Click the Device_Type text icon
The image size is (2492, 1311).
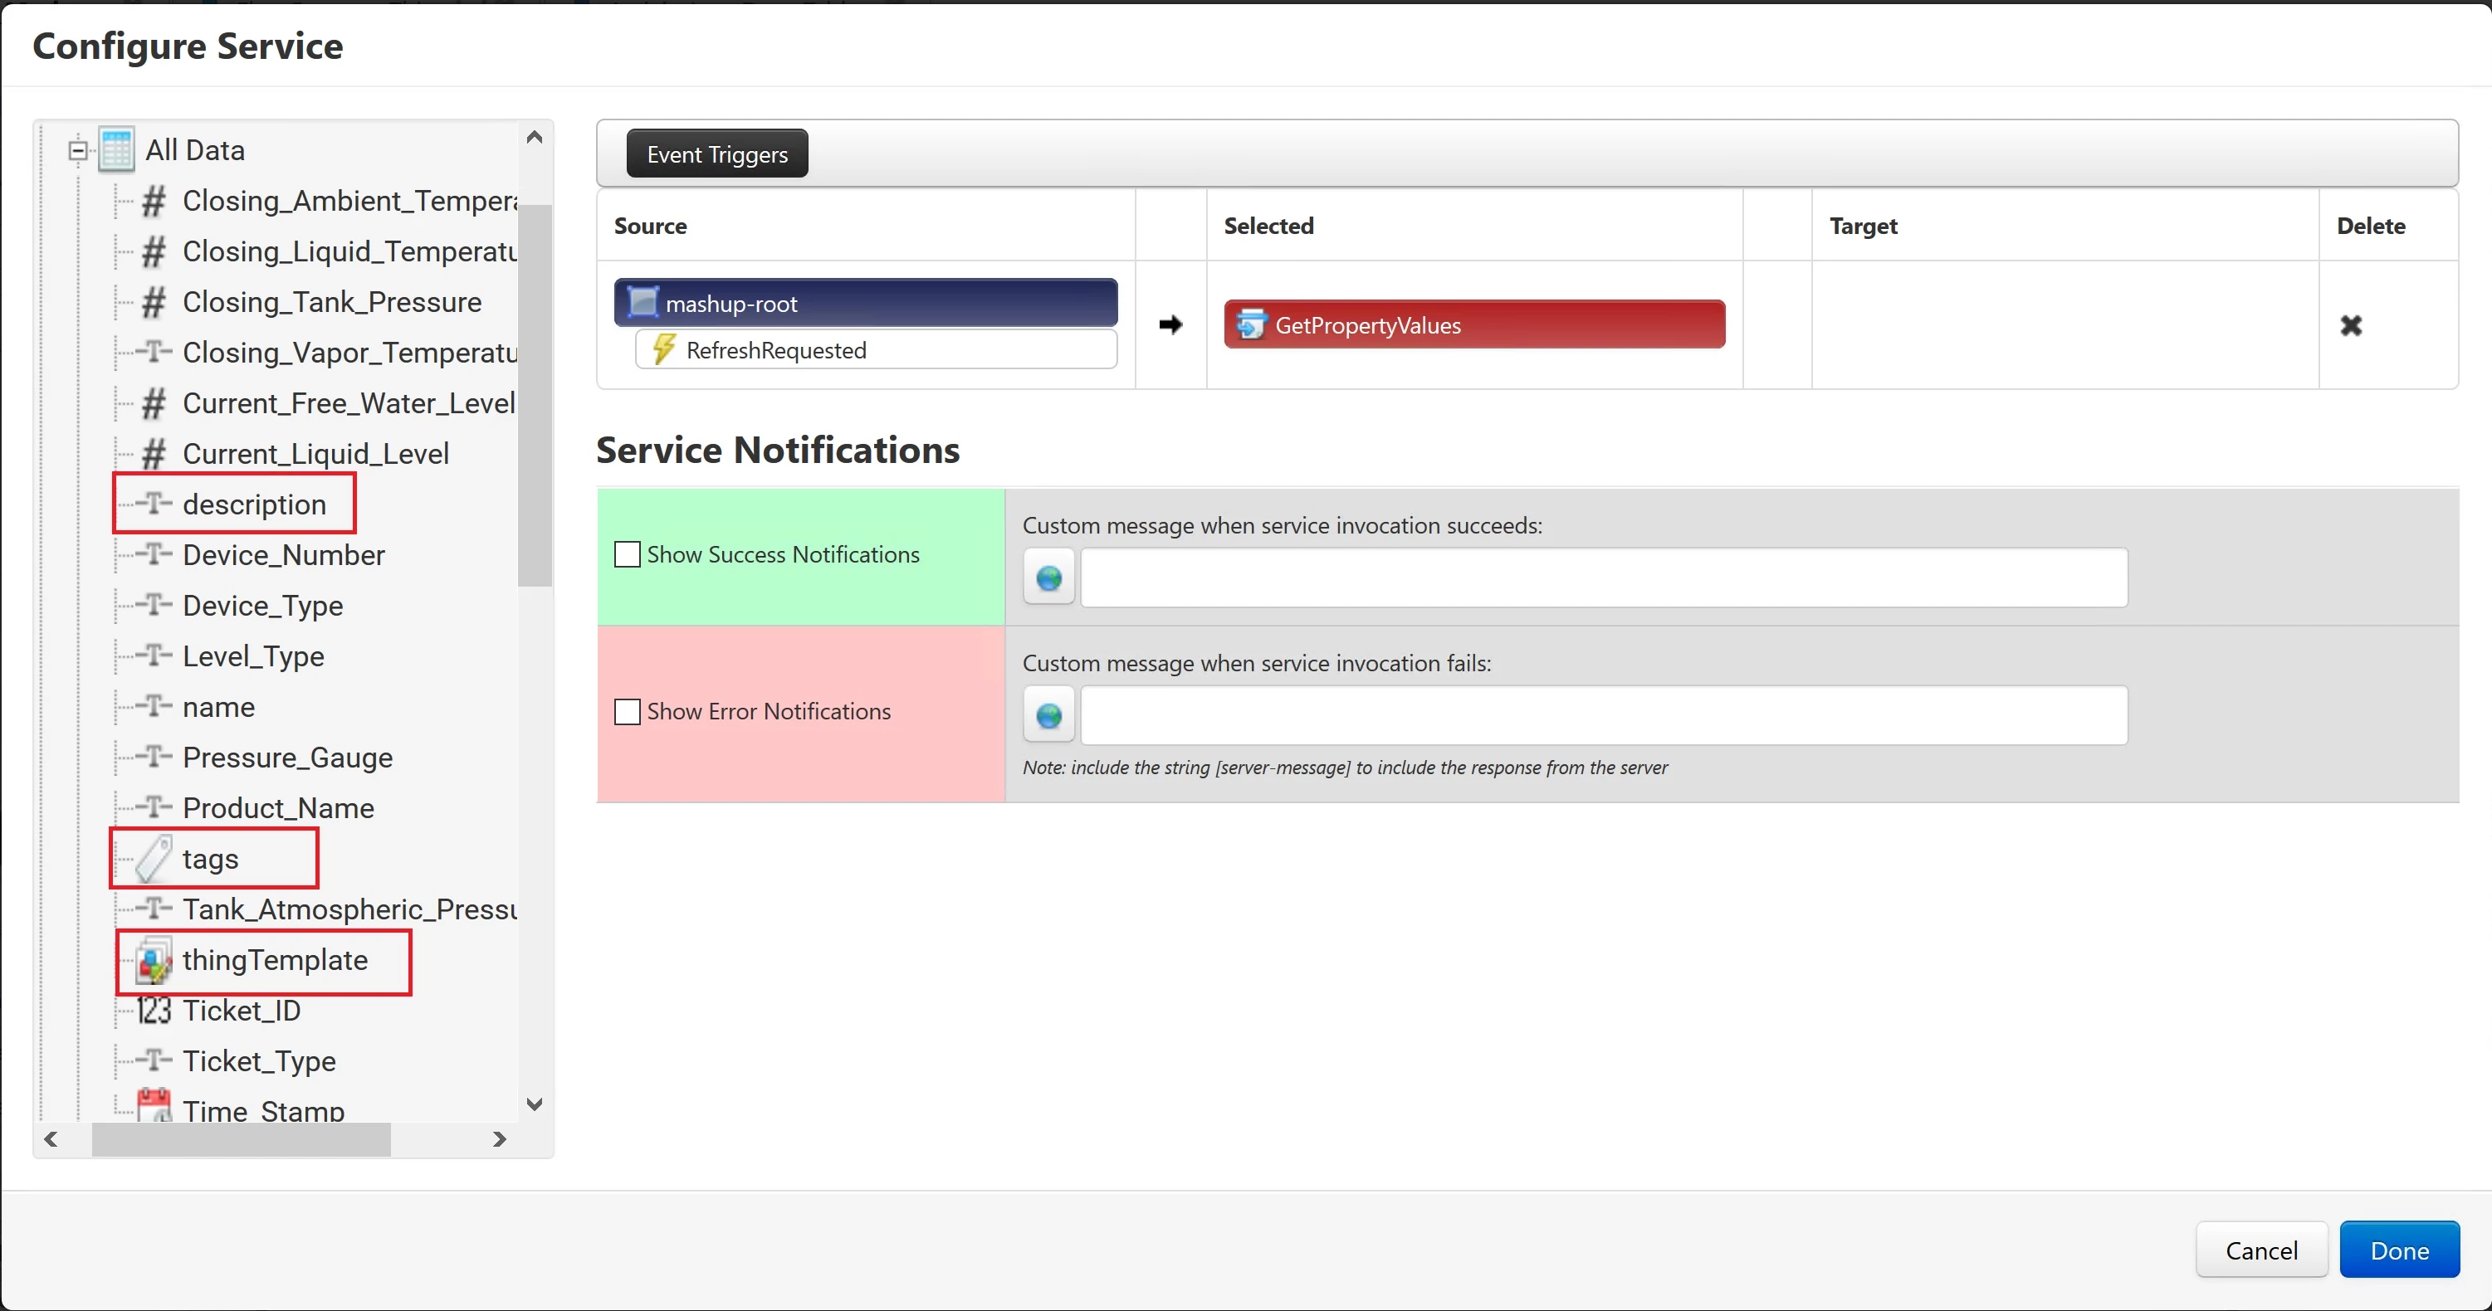click(153, 605)
